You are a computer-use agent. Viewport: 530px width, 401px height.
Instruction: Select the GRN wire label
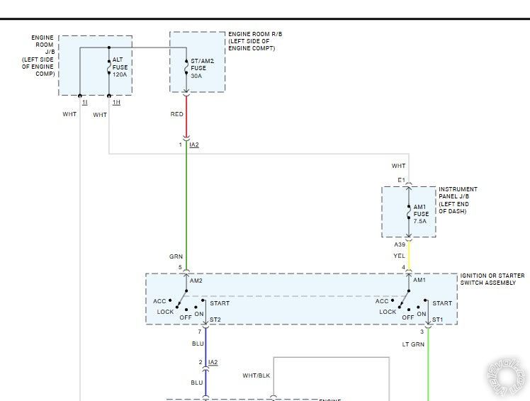[x=176, y=256]
